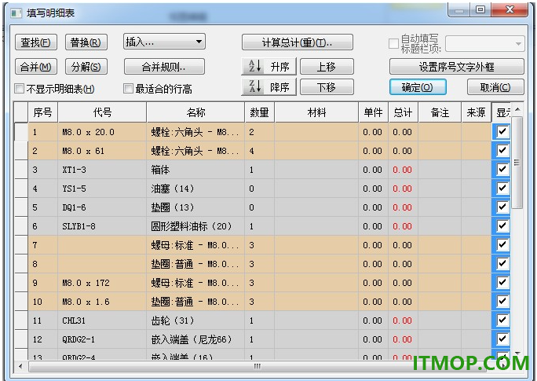
Task: Toggle 不显示明细表(H) checkbox
Action: pos(19,89)
